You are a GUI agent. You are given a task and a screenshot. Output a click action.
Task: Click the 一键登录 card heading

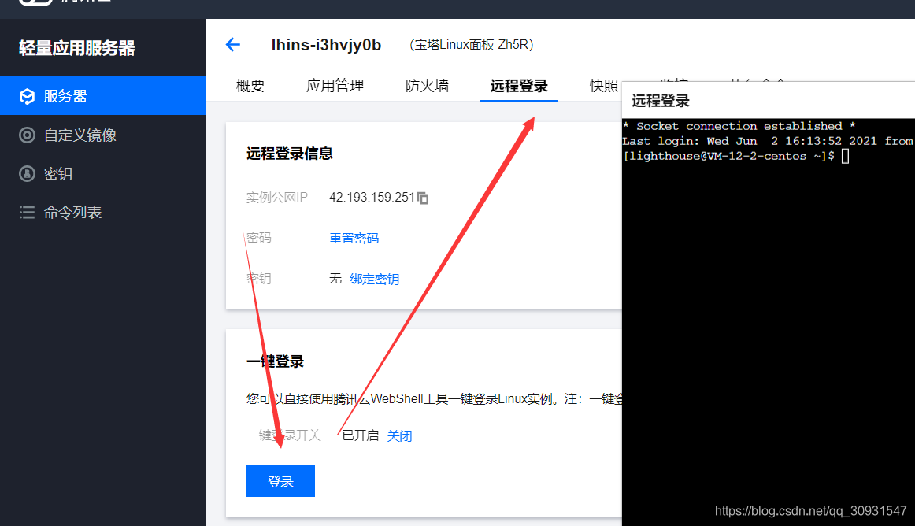coord(275,361)
